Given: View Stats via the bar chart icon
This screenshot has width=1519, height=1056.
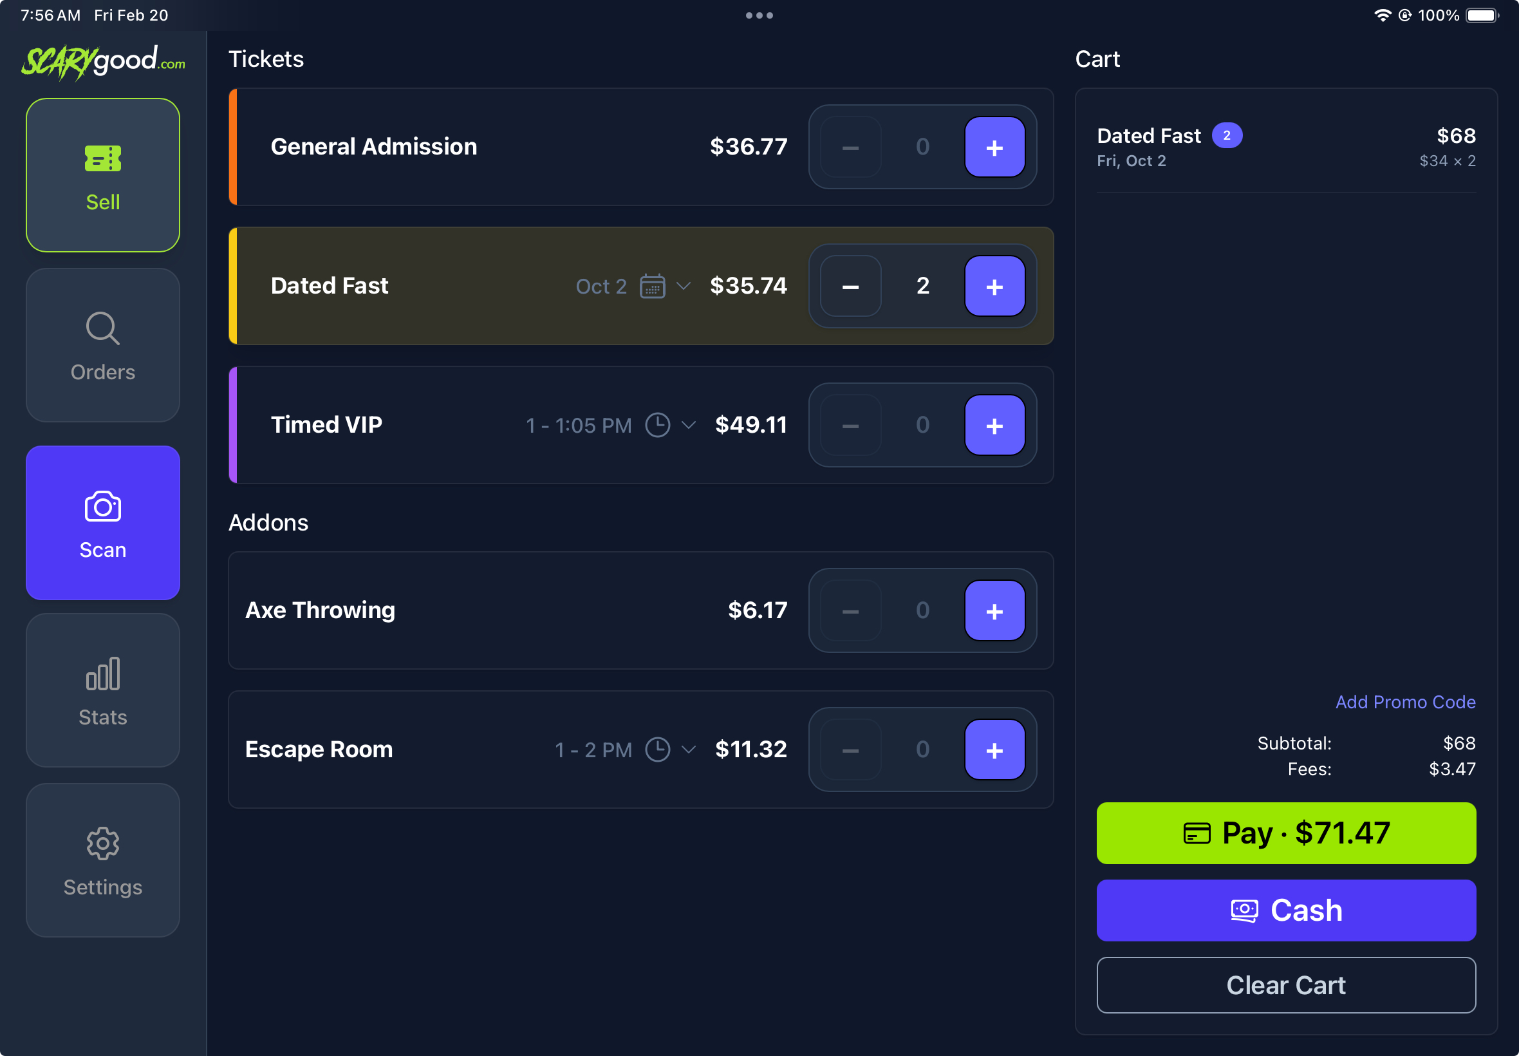Looking at the screenshot, I should pos(102,674).
